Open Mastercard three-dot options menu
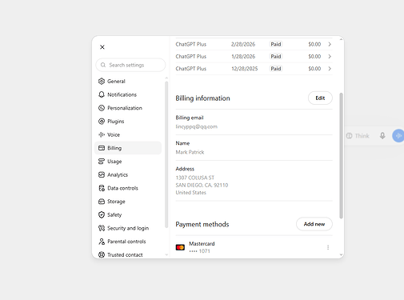This screenshot has width=404, height=300. point(328,247)
